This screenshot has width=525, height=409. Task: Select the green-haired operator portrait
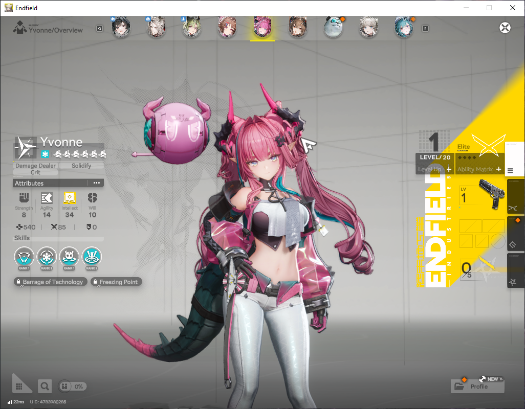(x=192, y=27)
